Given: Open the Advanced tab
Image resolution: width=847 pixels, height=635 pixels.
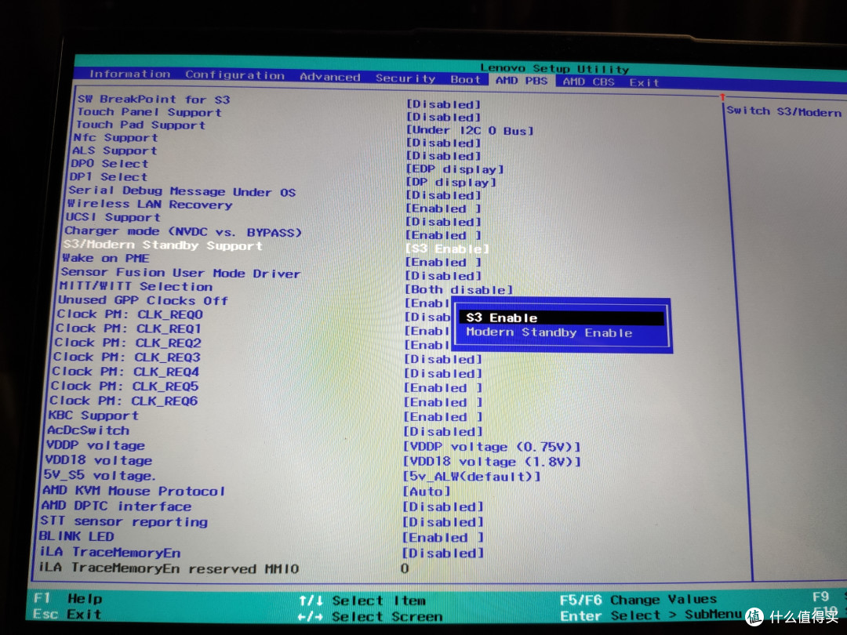Looking at the screenshot, I should (330, 77).
